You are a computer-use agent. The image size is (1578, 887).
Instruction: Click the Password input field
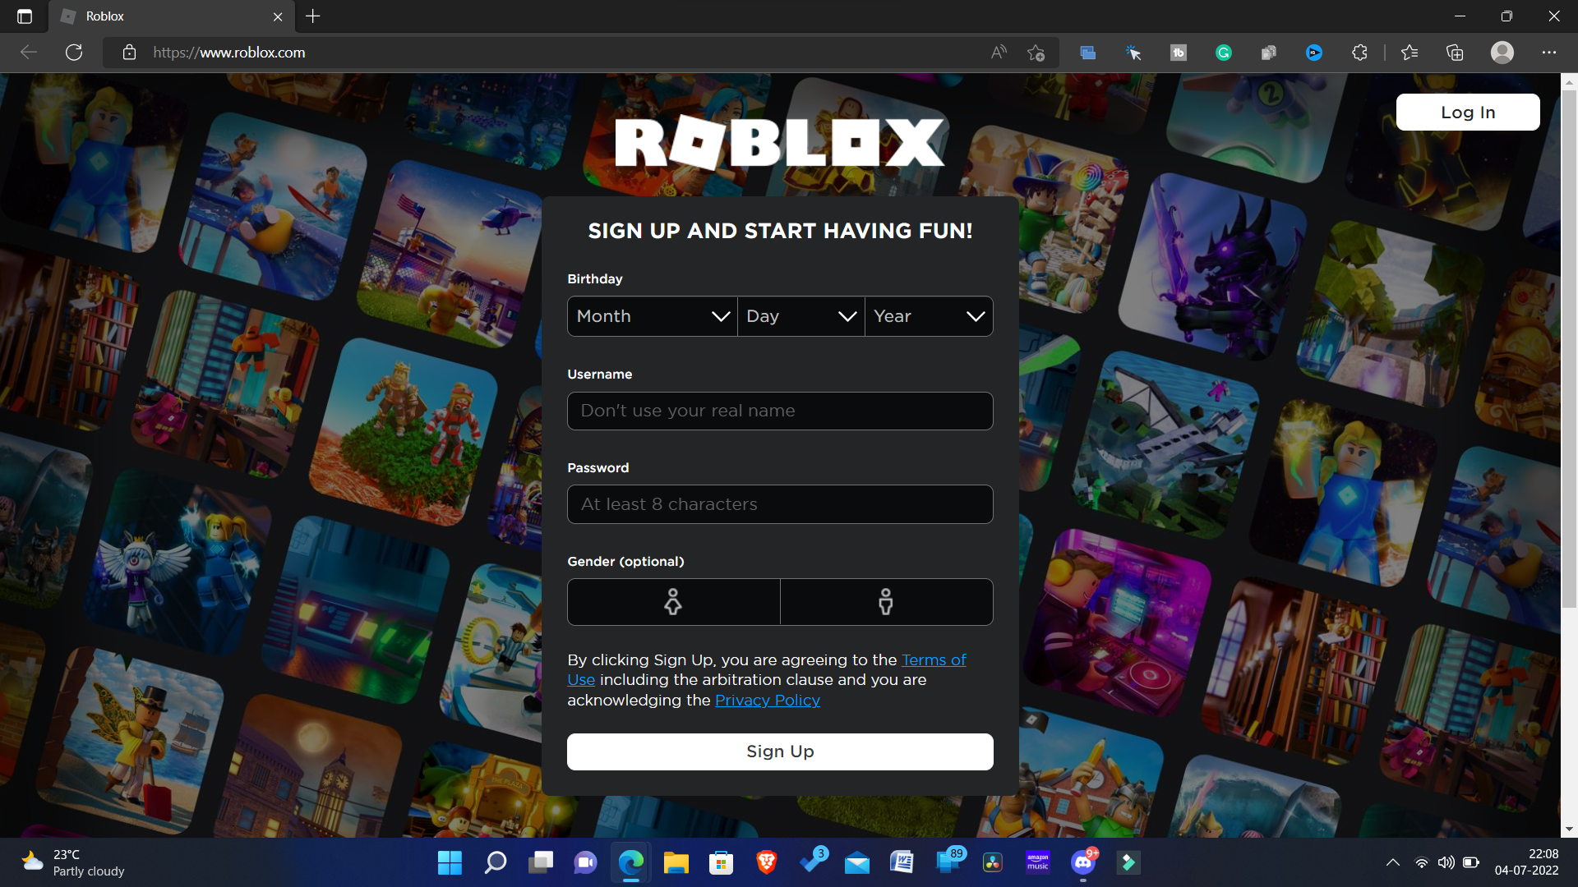point(779,503)
